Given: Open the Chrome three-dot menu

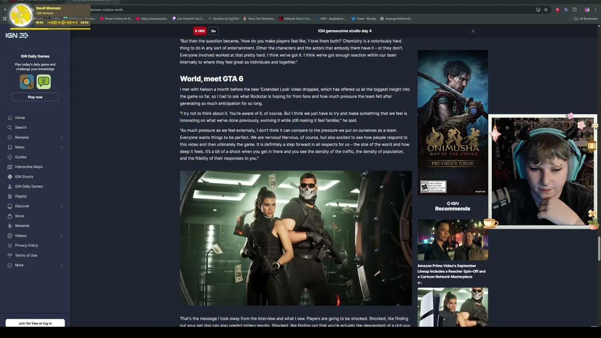Looking at the screenshot, I should click(595, 9).
